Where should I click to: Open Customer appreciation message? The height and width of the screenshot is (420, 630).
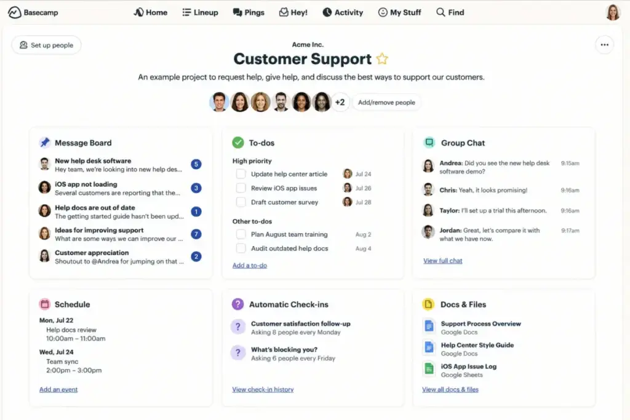coord(119,256)
